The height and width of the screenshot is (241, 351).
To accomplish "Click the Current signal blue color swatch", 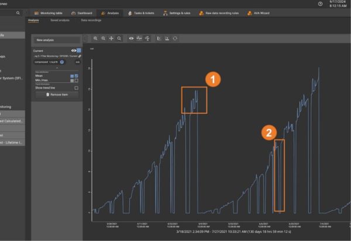I will [78, 51].
